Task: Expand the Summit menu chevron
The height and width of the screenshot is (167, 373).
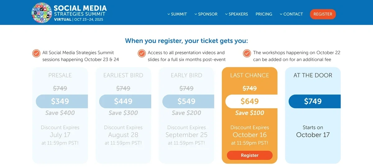Action: (169, 14)
